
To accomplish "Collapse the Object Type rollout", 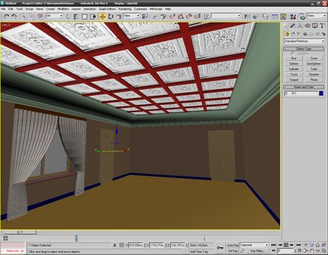I will [x=304, y=49].
